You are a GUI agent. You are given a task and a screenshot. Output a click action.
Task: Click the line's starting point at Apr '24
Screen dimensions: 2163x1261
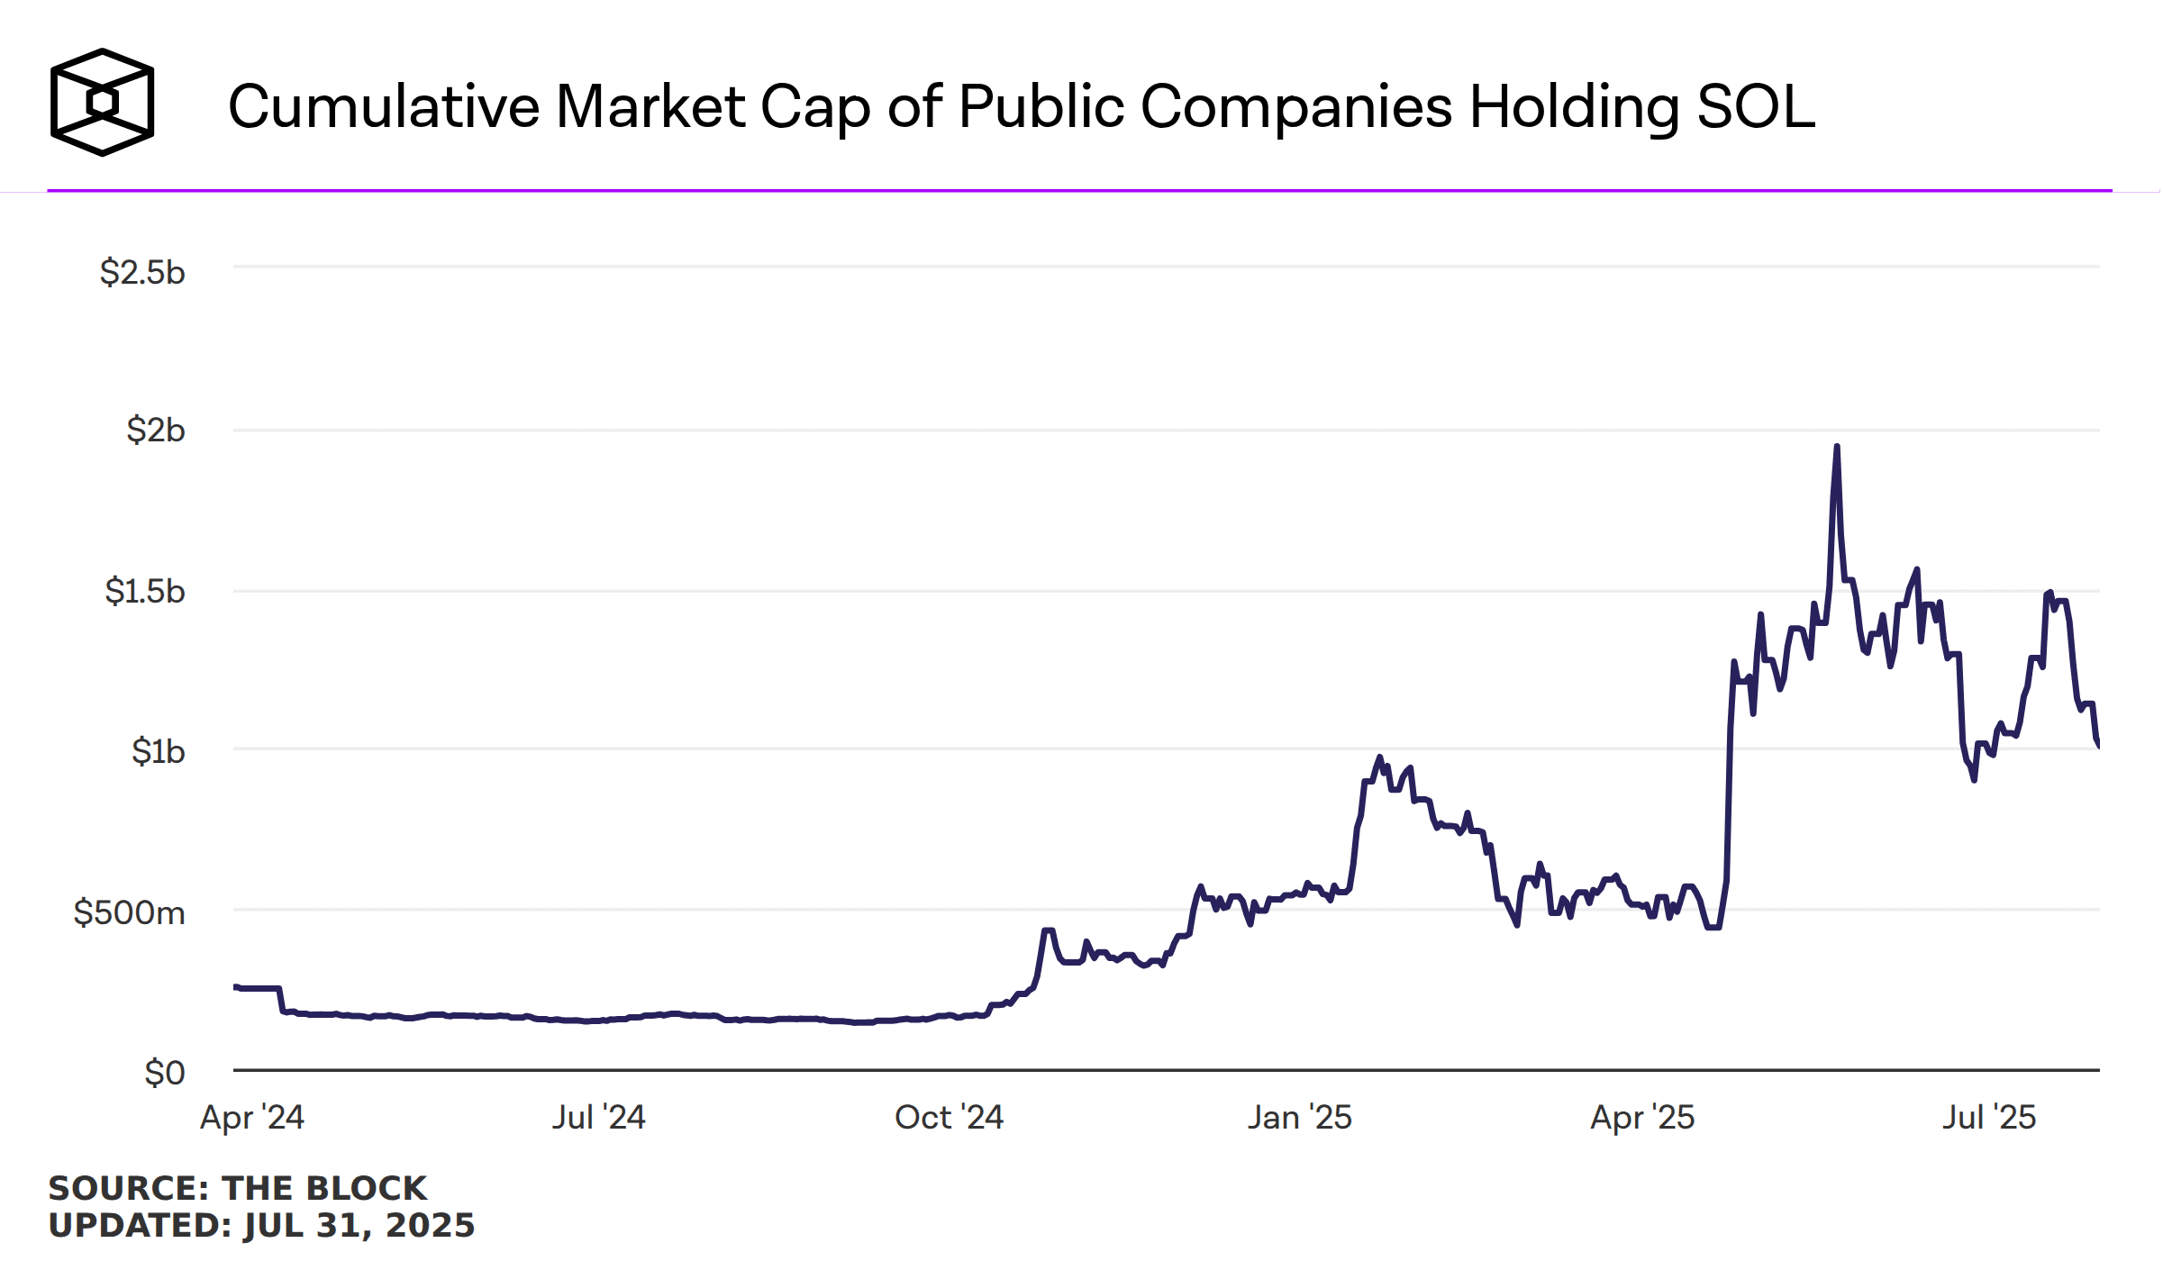pyautogui.click(x=235, y=987)
